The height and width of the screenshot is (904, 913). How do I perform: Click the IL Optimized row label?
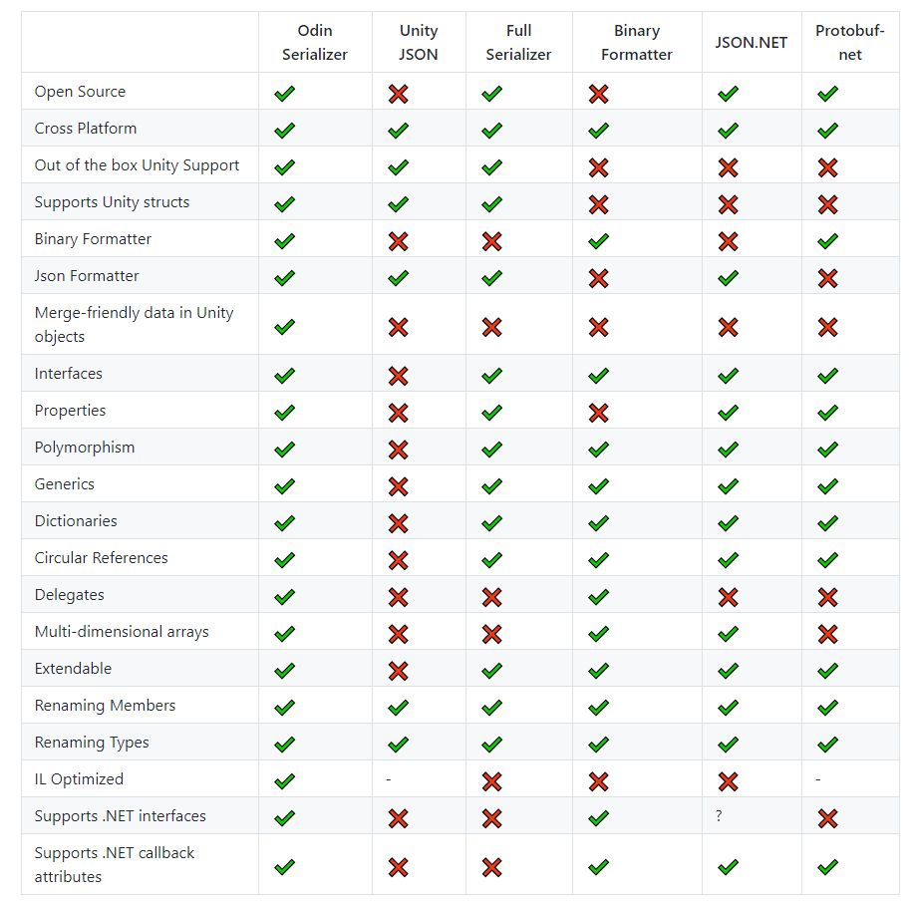[x=79, y=779]
